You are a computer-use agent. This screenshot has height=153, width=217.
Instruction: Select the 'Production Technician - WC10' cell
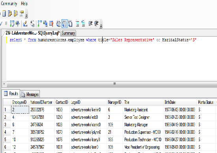click(143, 140)
